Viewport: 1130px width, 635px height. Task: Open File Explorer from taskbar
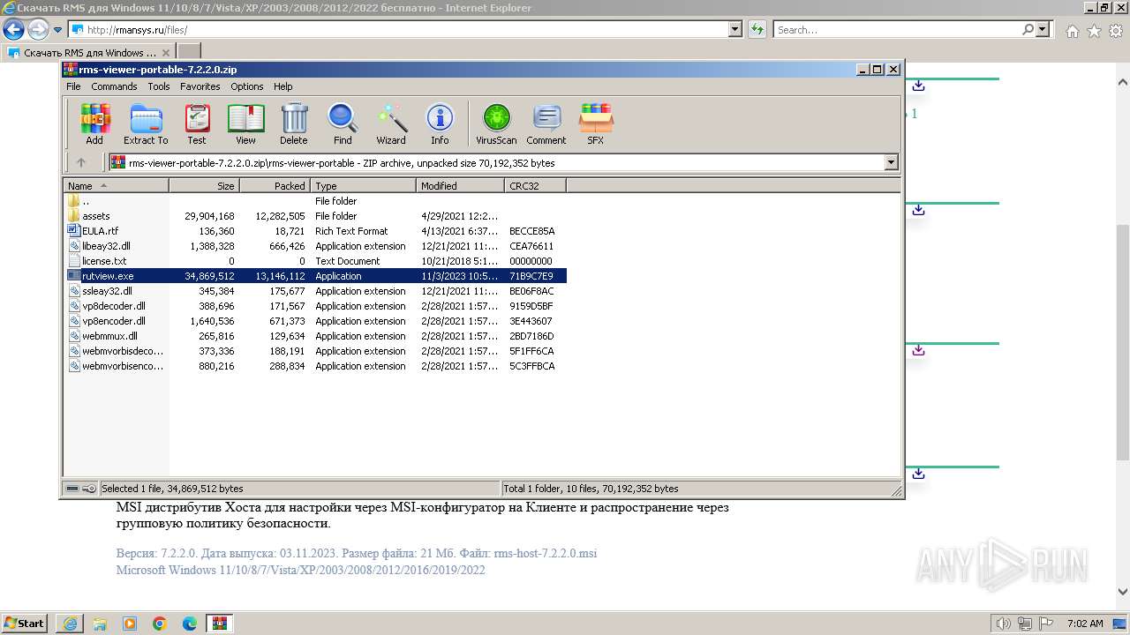coord(100,624)
